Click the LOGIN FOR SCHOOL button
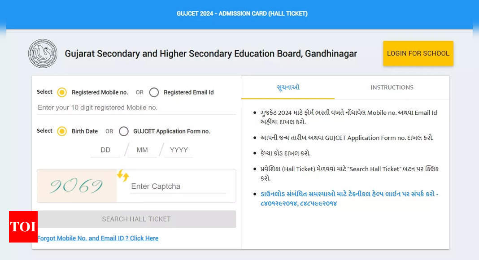Screen dimensions: 479x260 pyautogui.click(x=418, y=53)
